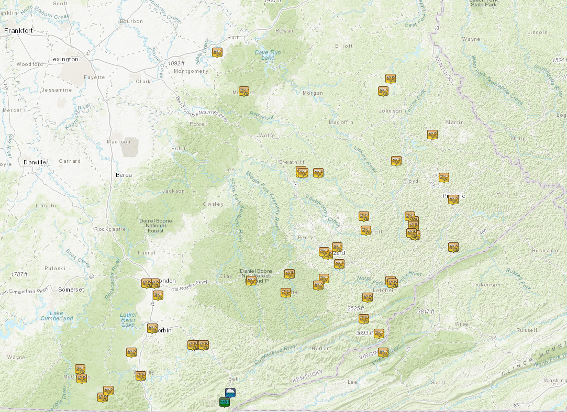The image size is (567, 412).
Task: Click the Dickenson county label
Action: (486, 285)
